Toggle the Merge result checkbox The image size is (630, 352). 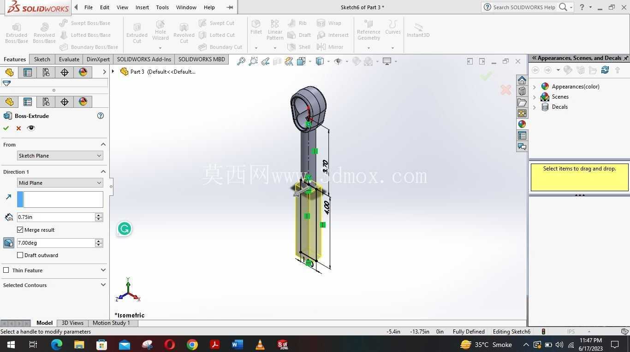pyautogui.click(x=20, y=229)
